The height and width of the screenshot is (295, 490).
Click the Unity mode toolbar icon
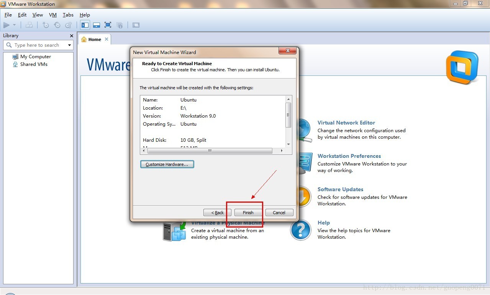coord(120,25)
